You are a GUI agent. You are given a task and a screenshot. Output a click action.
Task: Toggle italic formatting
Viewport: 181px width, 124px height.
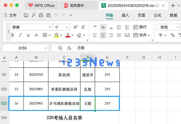point(20,35)
